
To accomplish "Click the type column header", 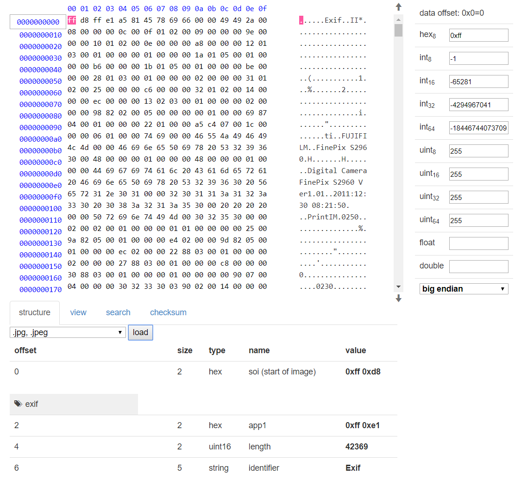I will [x=217, y=350].
